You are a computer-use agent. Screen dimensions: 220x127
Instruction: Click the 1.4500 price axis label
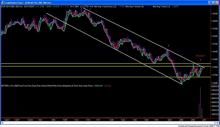[214, 14]
